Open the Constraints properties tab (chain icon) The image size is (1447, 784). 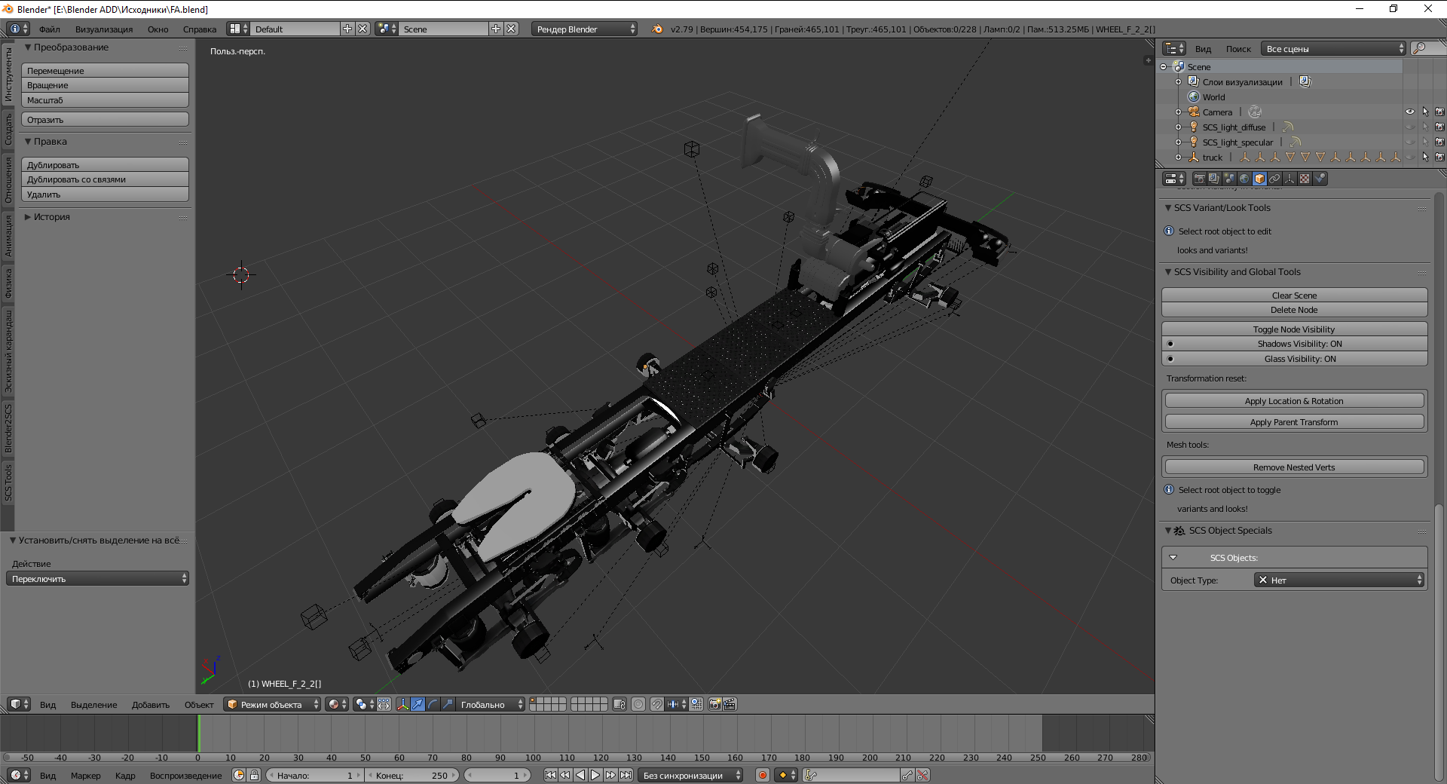[1274, 179]
